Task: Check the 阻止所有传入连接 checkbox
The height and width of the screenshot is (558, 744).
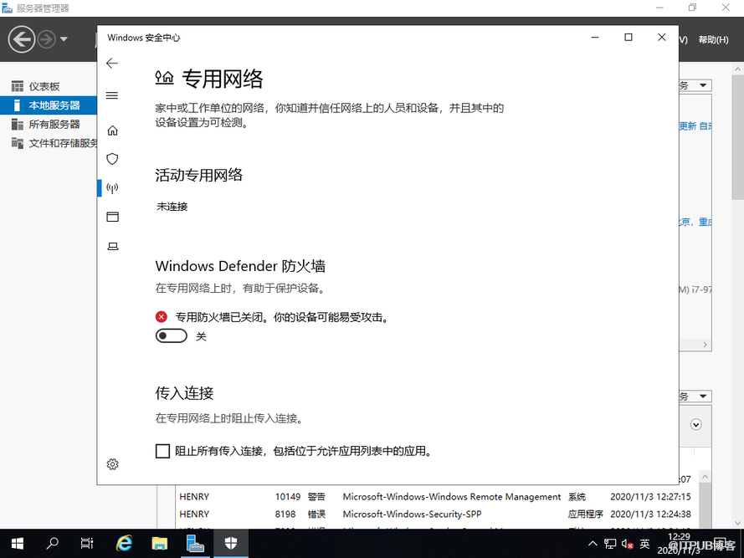Action: tap(162, 452)
